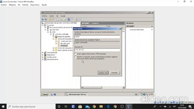The width and height of the screenshot is (194, 109).
Task: Open Microsoft Store icon on host taskbar
Action: tap(80, 106)
